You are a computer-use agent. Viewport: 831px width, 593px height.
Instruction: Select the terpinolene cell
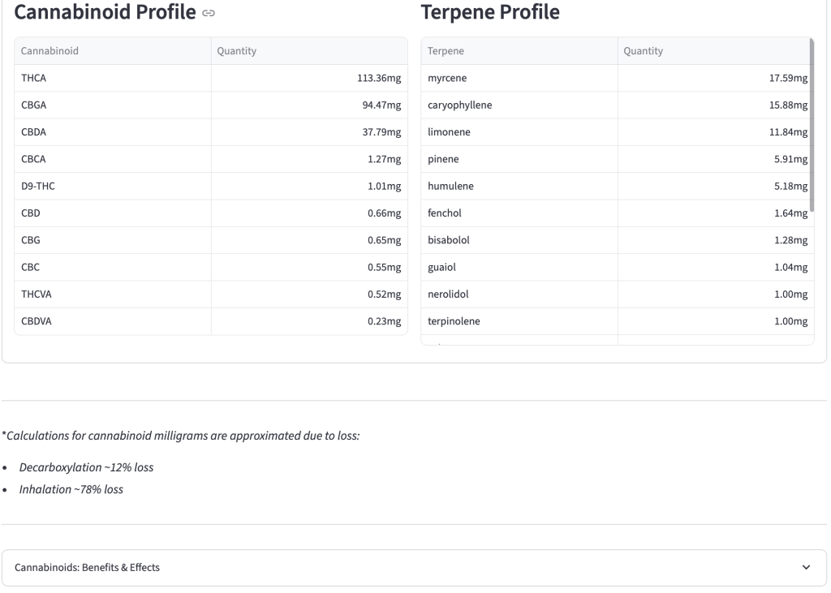(x=519, y=322)
